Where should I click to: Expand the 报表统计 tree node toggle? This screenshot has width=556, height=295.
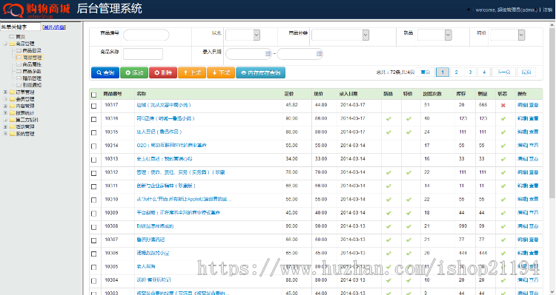click(x=5, y=113)
